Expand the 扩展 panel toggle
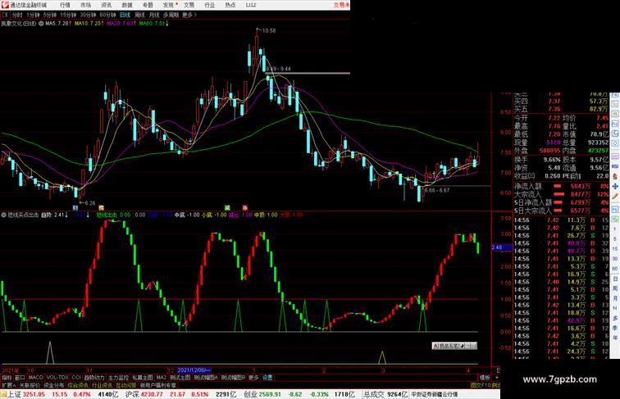The width and height of the screenshot is (620, 399). 9,385
